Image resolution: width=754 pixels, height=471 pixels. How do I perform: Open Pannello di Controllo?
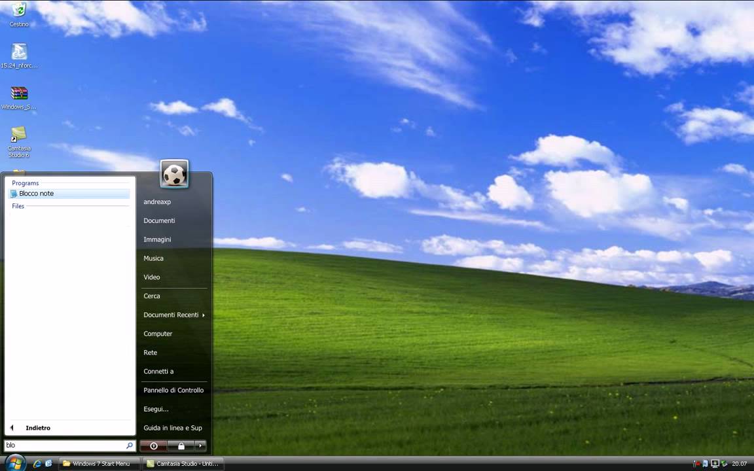(x=173, y=391)
